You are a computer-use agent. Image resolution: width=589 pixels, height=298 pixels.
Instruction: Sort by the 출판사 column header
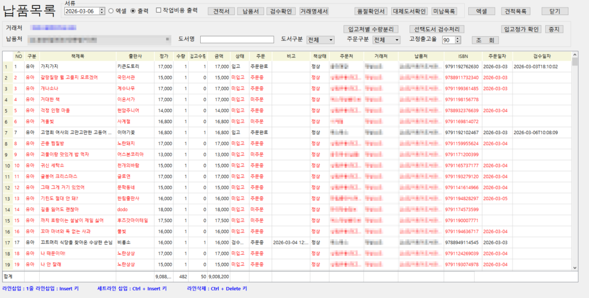135,56
